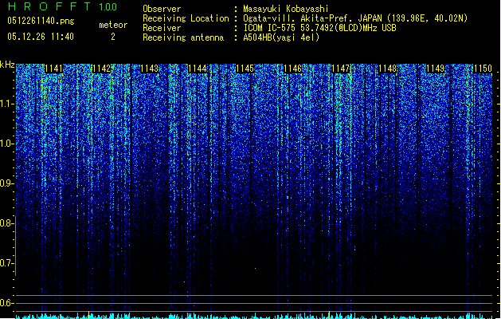Click the Receiving Location label

(x=186, y=18)
